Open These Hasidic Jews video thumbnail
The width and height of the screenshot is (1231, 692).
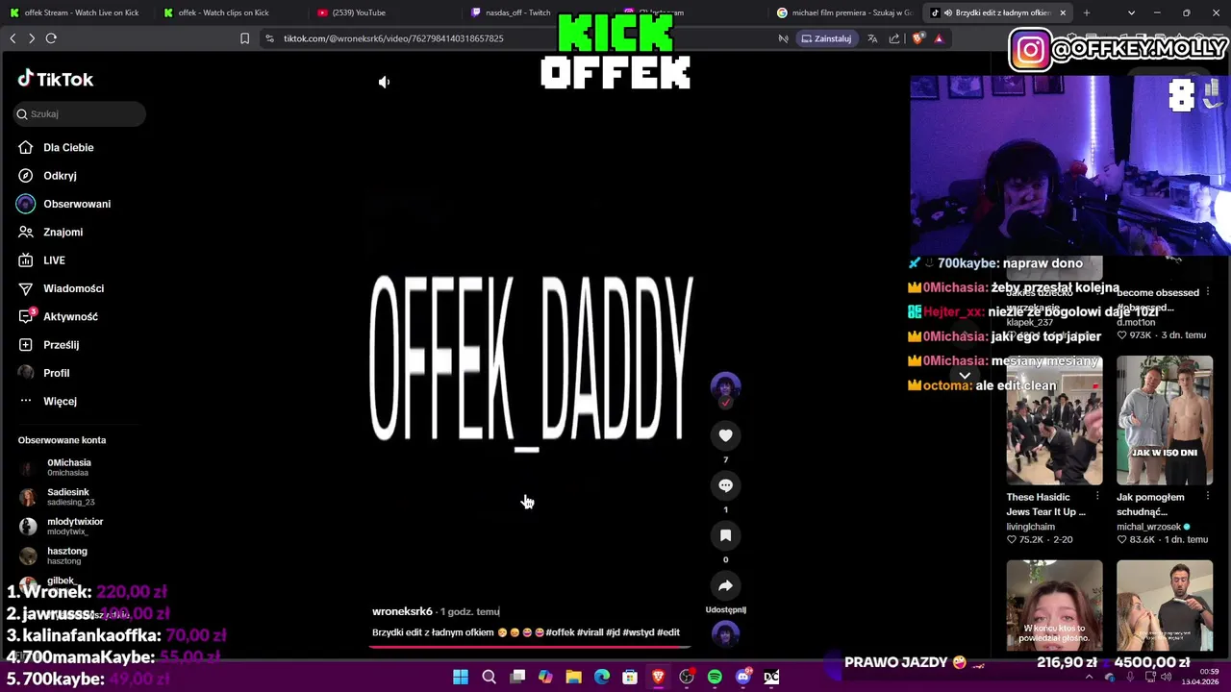click(x=1054, y=420)
